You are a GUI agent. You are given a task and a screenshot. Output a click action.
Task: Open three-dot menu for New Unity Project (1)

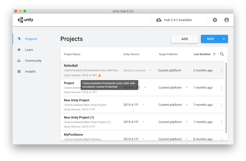coord(221,122)
